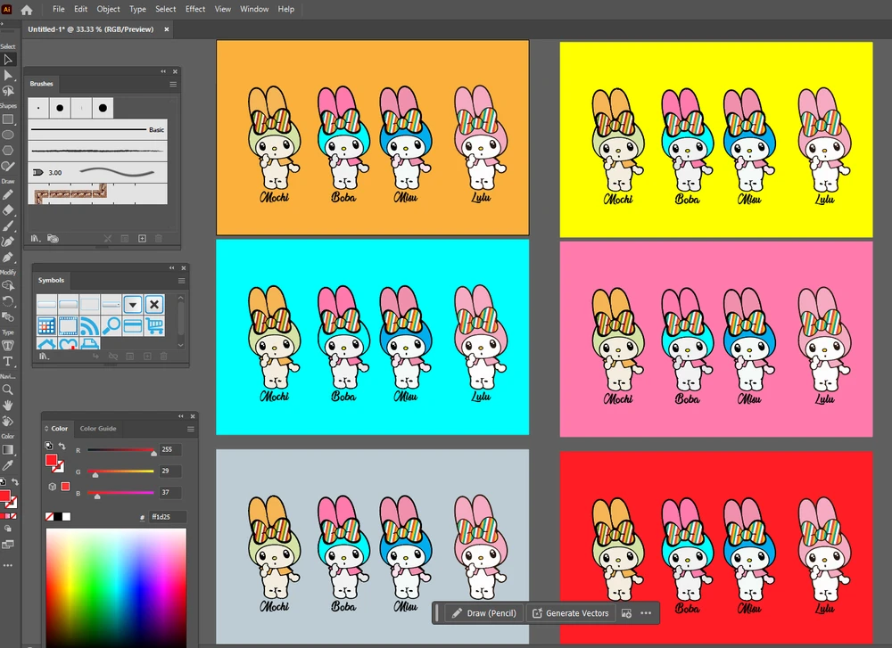Select the Pencil tool in toolbar
This screenshot has width=892, height=648.
(8, 195)
